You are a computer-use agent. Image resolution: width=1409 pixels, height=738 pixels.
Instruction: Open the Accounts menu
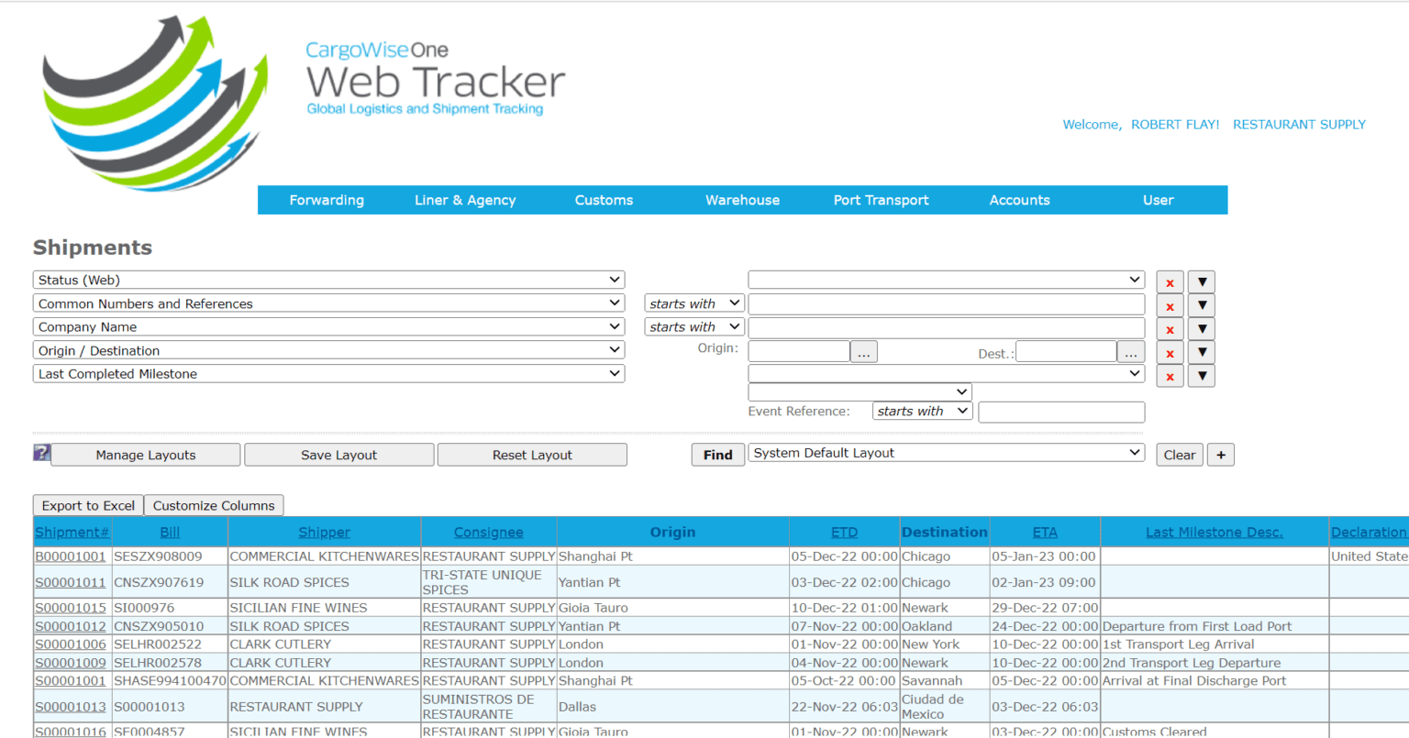point(1019,200)
